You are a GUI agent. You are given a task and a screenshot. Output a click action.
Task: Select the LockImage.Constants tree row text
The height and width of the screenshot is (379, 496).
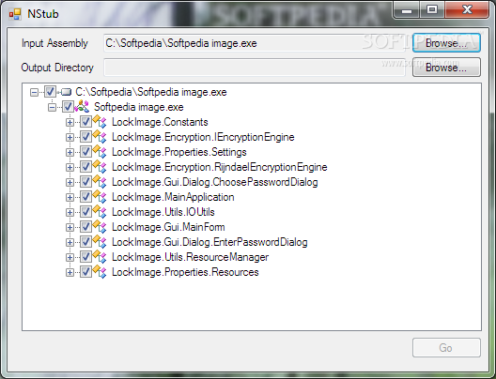click(x=160, y=122)
